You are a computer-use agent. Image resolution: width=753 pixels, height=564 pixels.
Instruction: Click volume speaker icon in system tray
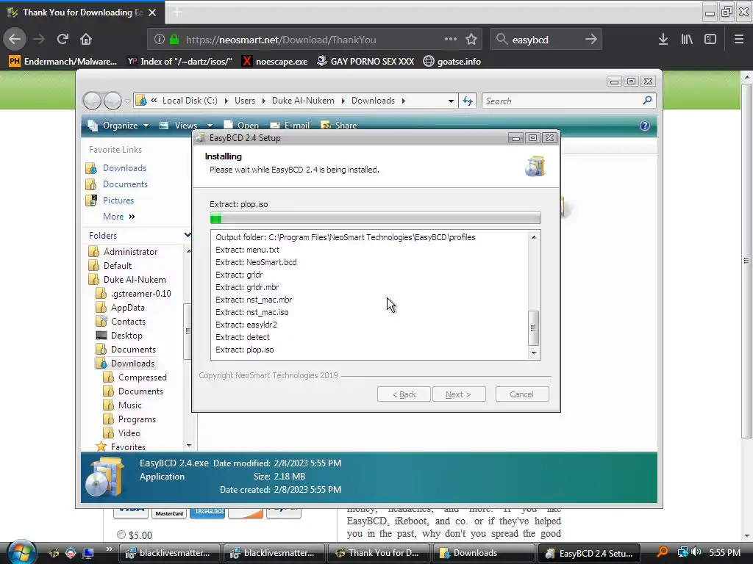click(x=696, y=552)
